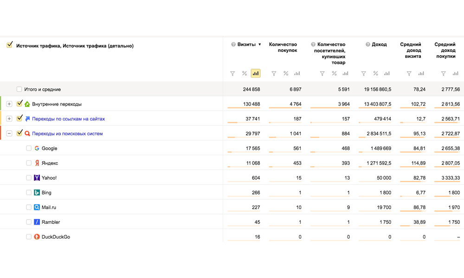Click the percent icon under Визиты column
Viewport: 464px width, 278px height.
click(245, 73)
